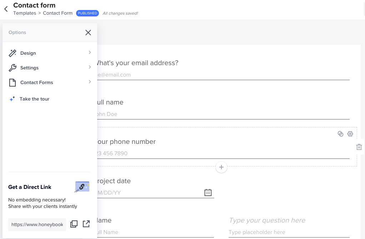This screenshot has width=365, height=239.
Task: Click the back arrow next to Contact form
Action: [6, 9]
